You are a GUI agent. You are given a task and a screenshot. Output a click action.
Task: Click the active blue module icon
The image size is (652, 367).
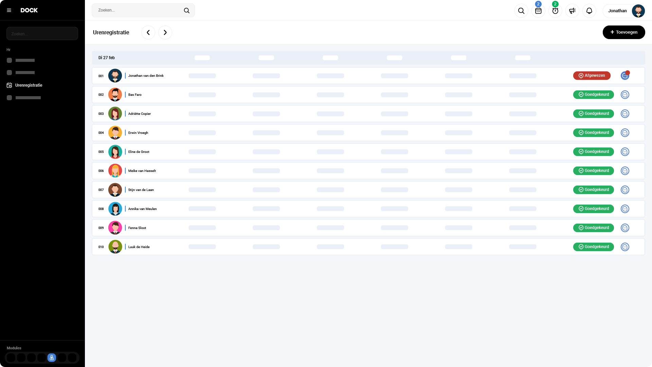[52, 357]
